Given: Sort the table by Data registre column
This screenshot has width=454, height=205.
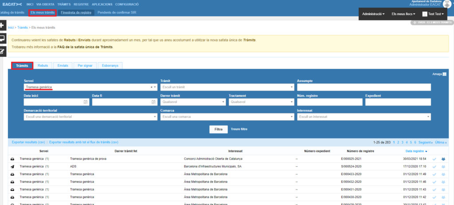Looking at the screenshot, I should click(413, 151).
